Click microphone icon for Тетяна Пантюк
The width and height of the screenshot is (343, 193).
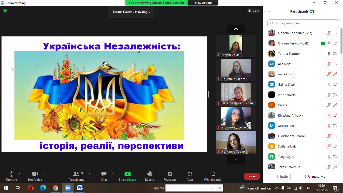pyautogui.click(x=329, y=54)
